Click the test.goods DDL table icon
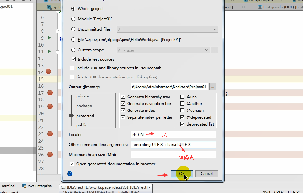The image size is (303, 193). pos(260,7)
